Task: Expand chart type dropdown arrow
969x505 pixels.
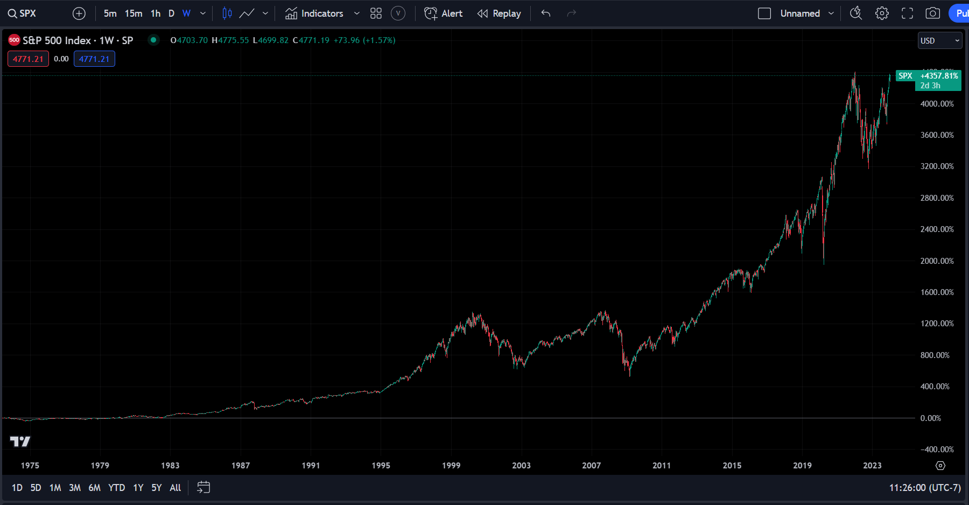Action: [265, 13]
